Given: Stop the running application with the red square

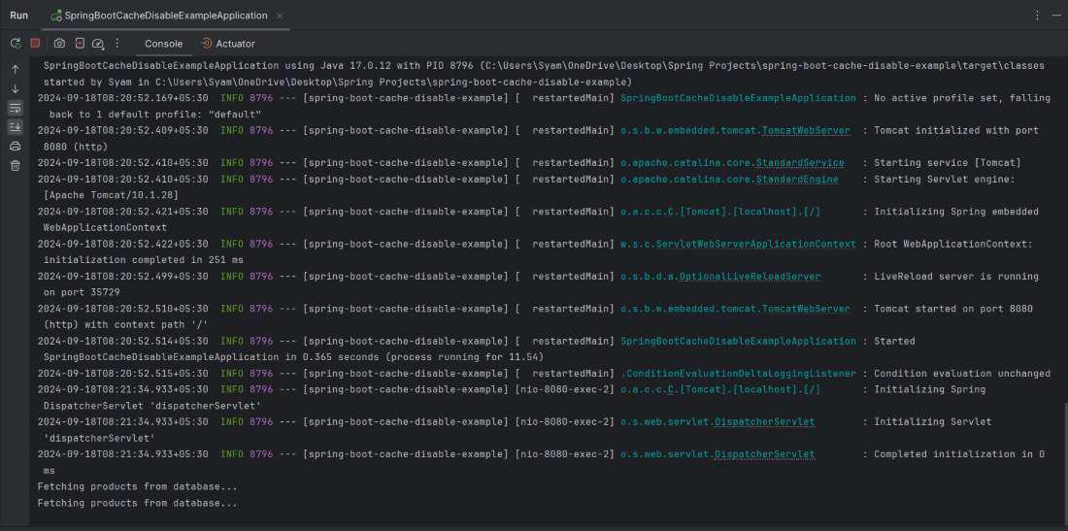Looking at the screenshot, I should 35,43.
